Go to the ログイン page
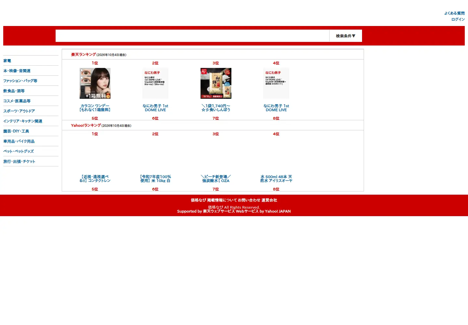Viewport: 468px width, 325px height. [458, 19]
